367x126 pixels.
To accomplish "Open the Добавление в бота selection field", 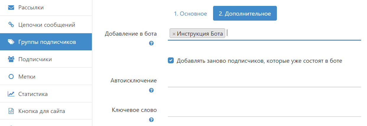I will [293, 34].
